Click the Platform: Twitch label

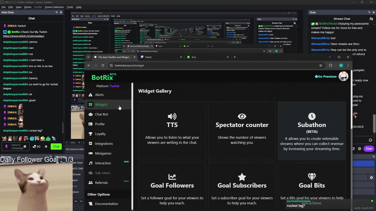click(108, 86)
